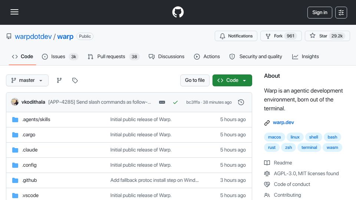Open 'Add fallback protoc install step' commit message
Viewport: 356px width, 200px height.
pyautogui.click(x=154, y=180)
